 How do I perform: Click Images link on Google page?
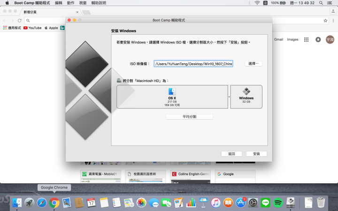click(x=292, y=39)
